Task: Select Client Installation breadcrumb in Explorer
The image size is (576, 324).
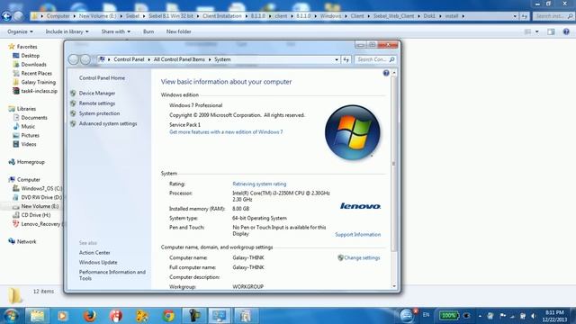Action: [x=222, y=16]
